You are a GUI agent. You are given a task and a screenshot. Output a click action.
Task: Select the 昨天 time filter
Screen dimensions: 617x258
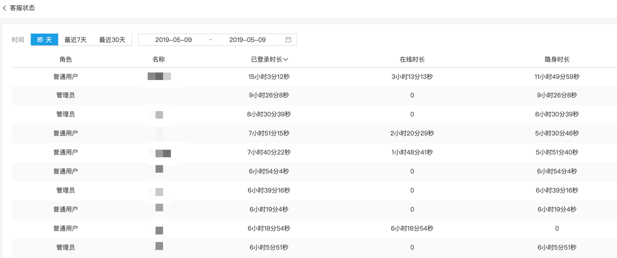[44, 39]
